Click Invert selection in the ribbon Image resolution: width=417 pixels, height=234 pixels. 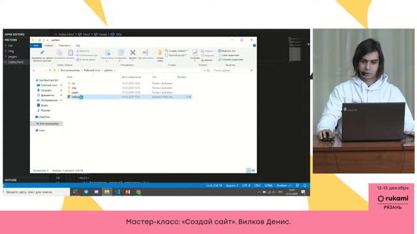(231, 60)
